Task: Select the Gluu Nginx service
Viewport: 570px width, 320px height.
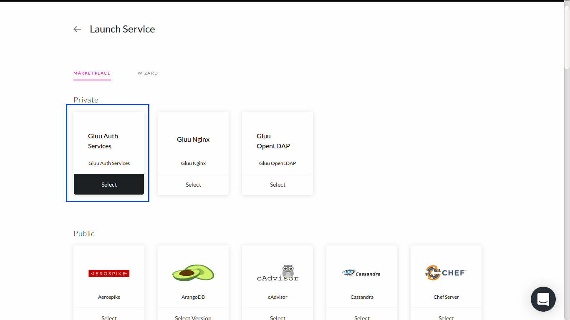Action: pos(193,184)
